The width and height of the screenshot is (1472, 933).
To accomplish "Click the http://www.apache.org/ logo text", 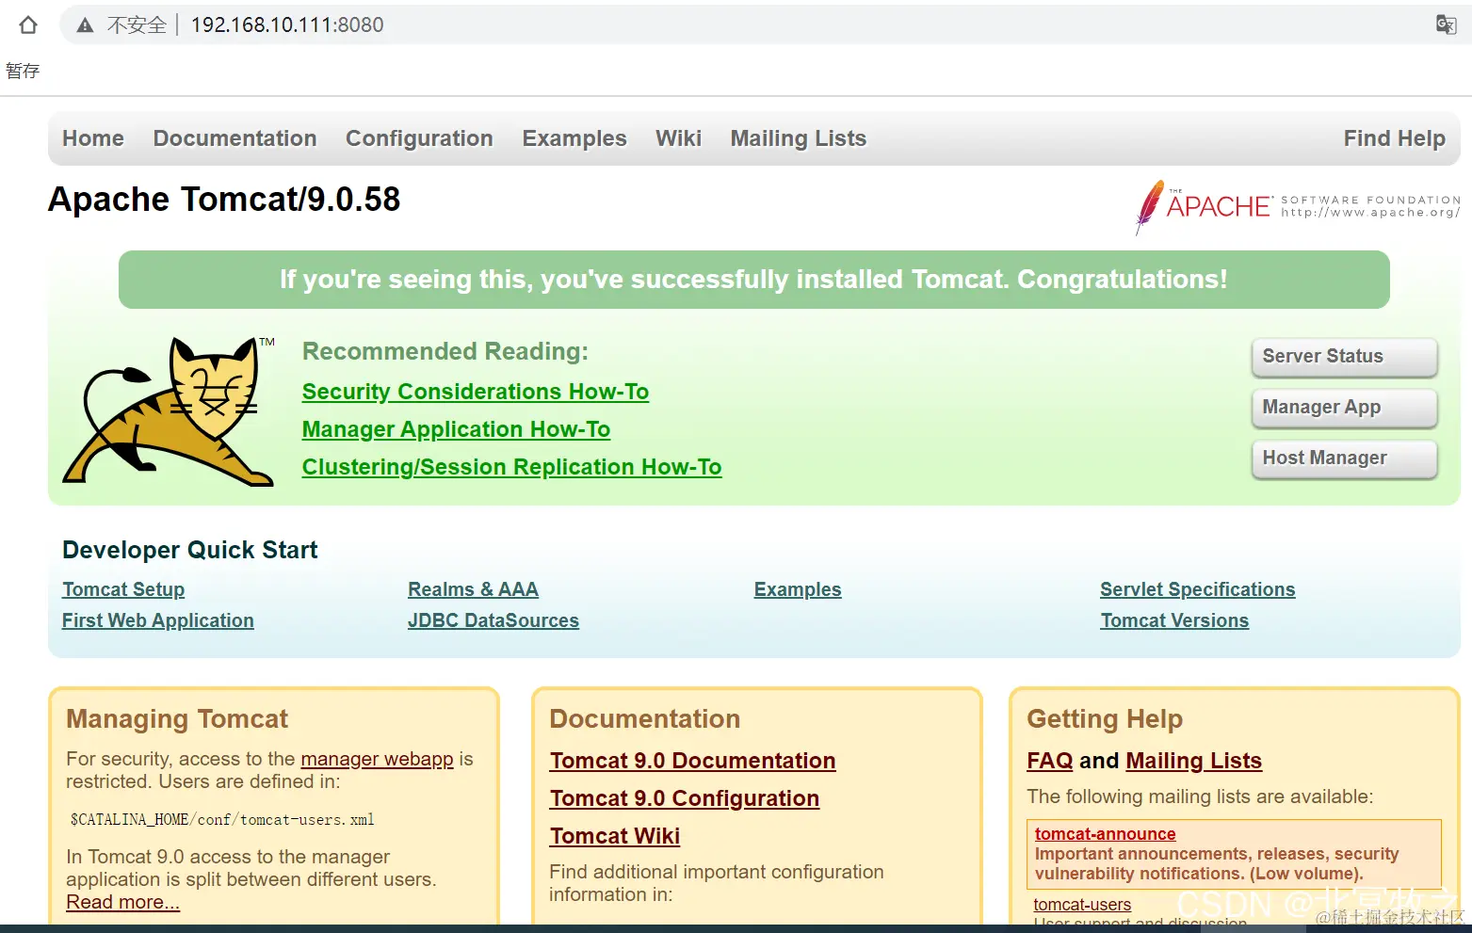I will pyautogui.click(x=1370, y=213).
